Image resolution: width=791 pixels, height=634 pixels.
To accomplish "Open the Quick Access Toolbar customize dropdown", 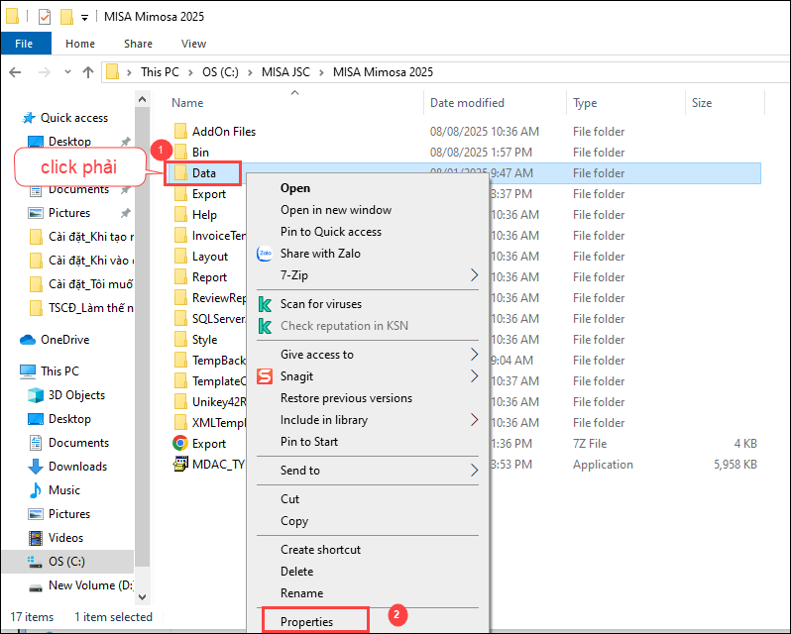I will (x=85, y=18).
